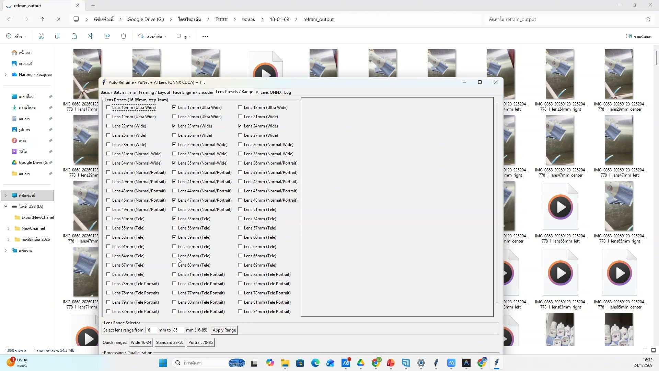
Task: Click the Paste clipboard icon
Action: (74, 36)
